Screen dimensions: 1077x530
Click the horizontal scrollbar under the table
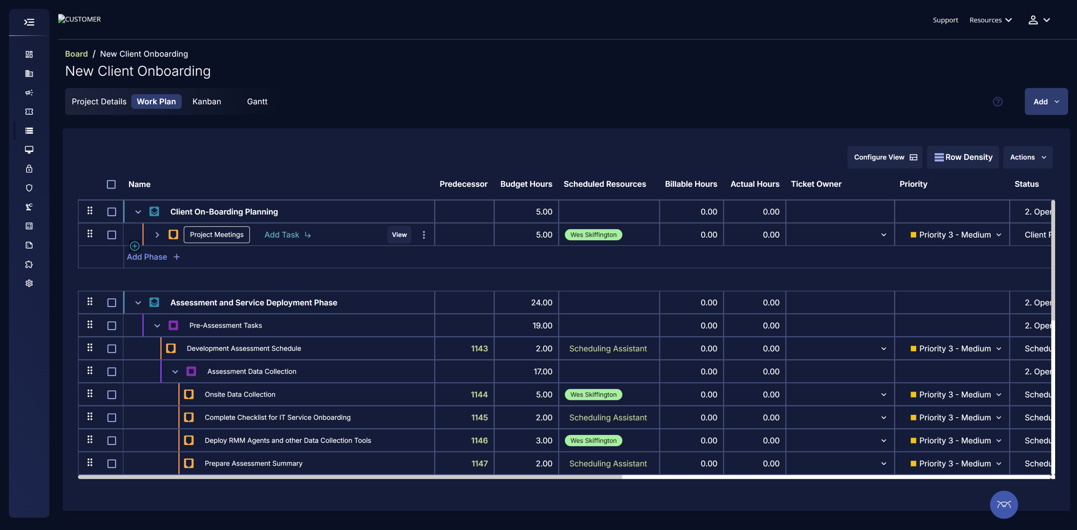pyautogui.click(x=350, y=477)
